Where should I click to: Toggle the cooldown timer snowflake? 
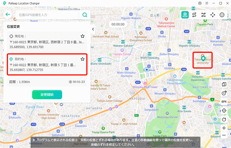[71, 82]
